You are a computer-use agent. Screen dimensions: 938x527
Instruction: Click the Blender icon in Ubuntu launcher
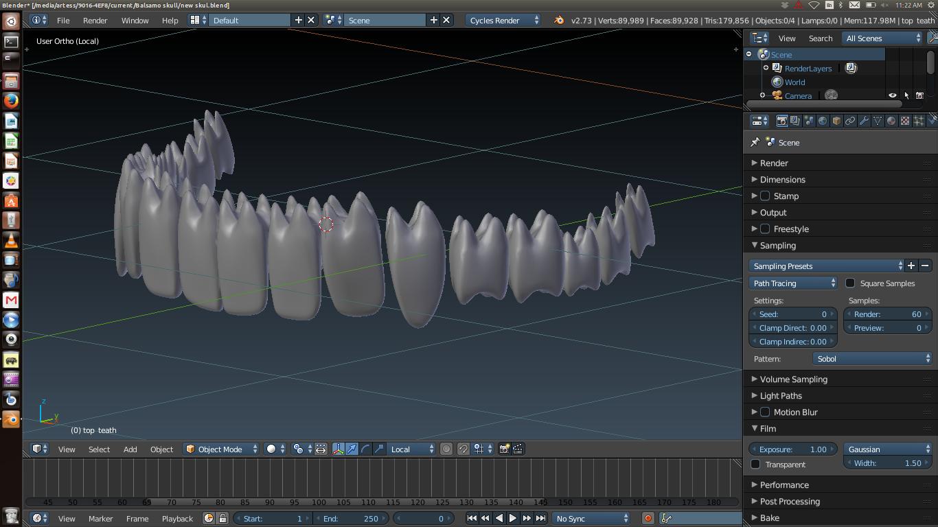click(11, 419)
